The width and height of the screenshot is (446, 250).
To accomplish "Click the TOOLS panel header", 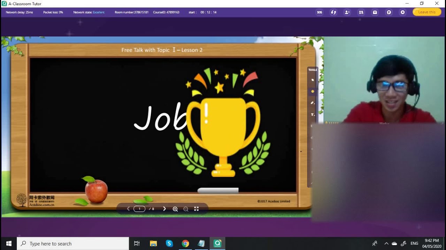I will pos(313,70).
